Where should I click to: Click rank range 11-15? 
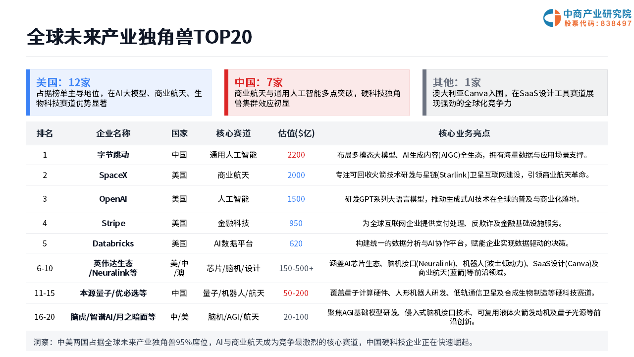click(45, 293)
